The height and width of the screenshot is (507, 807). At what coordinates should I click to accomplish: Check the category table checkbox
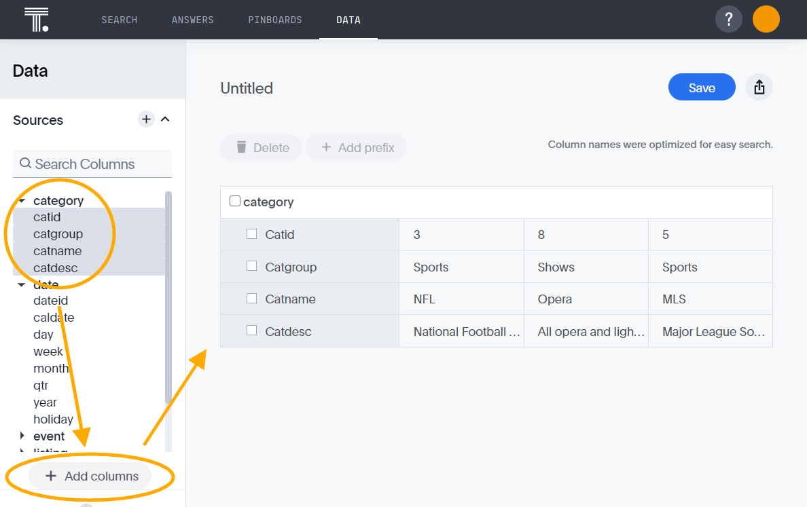235,202
